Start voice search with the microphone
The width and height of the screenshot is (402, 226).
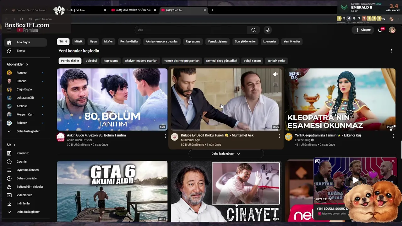[268, 30]
